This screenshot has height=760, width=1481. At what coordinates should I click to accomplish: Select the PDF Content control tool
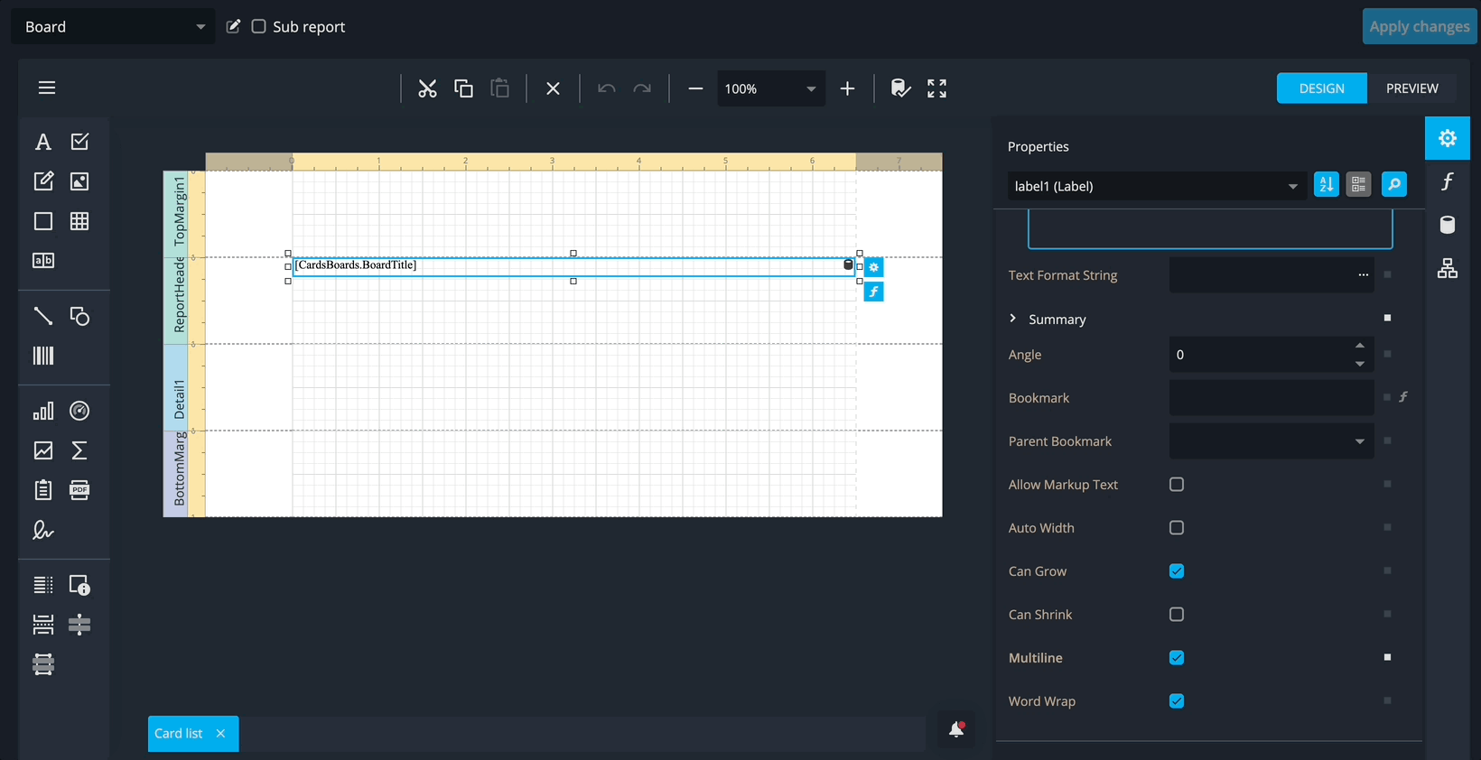pos(79,490)
